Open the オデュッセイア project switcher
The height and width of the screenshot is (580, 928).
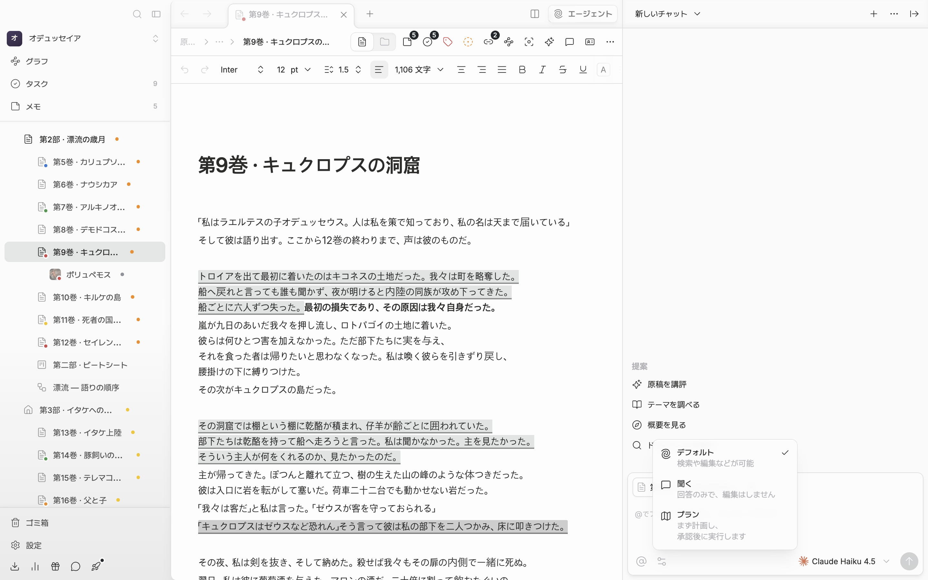[83, 38]
